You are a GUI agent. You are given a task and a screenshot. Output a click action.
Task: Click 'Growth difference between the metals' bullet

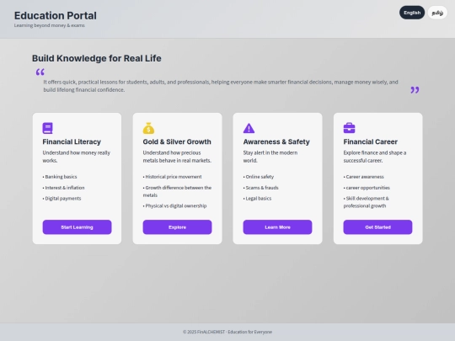(177, 191)
